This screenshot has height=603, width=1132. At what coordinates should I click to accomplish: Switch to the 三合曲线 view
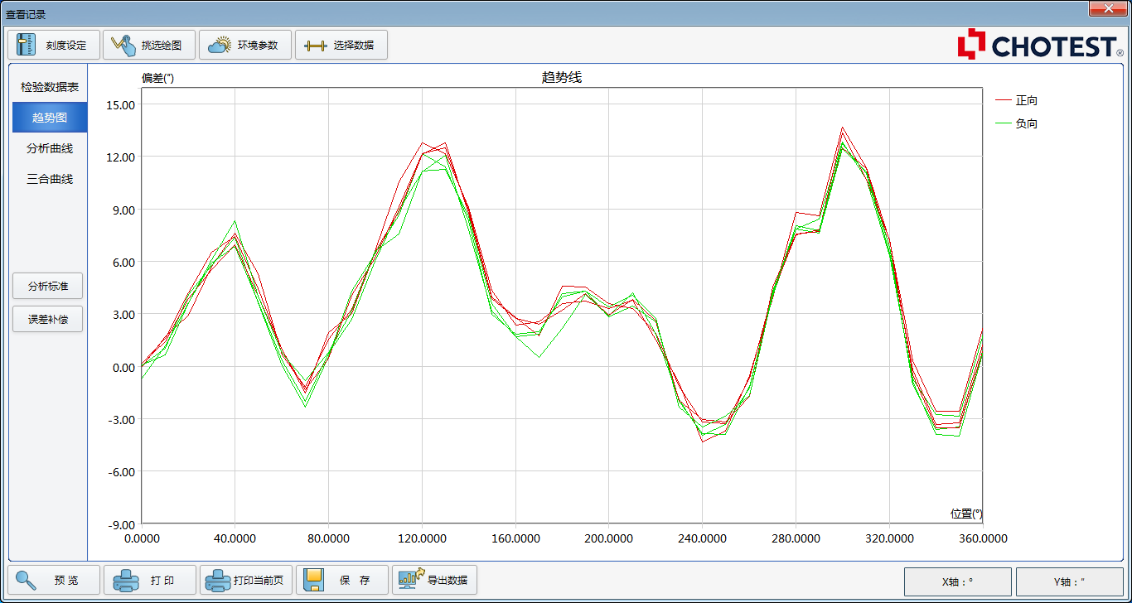coord(50,179)
